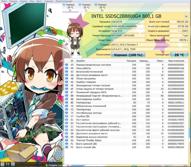Select drive C: tab at 30 °C
This screenshot has width=191, height=167.
[86, 7]
